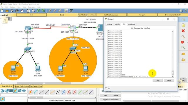Choose the Multiuser cloud category
This screenshot has height=105, width=188.
(24, 91)
